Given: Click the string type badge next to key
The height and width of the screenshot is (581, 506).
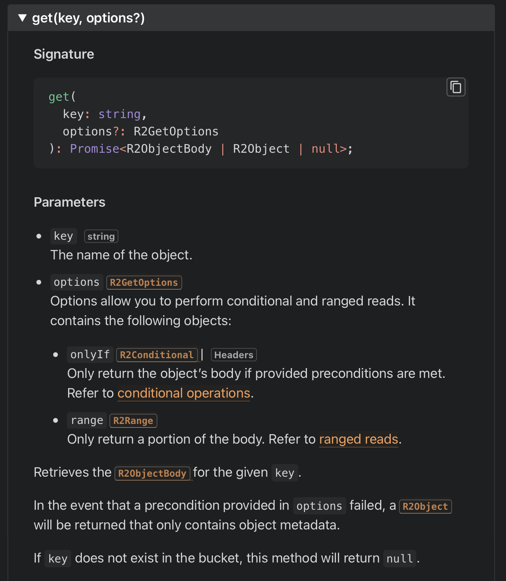Looking at the screenshot, I should click(x=101, y=236).
